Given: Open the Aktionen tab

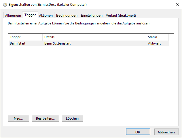Looking at the screenshot, I should point(46,16).
